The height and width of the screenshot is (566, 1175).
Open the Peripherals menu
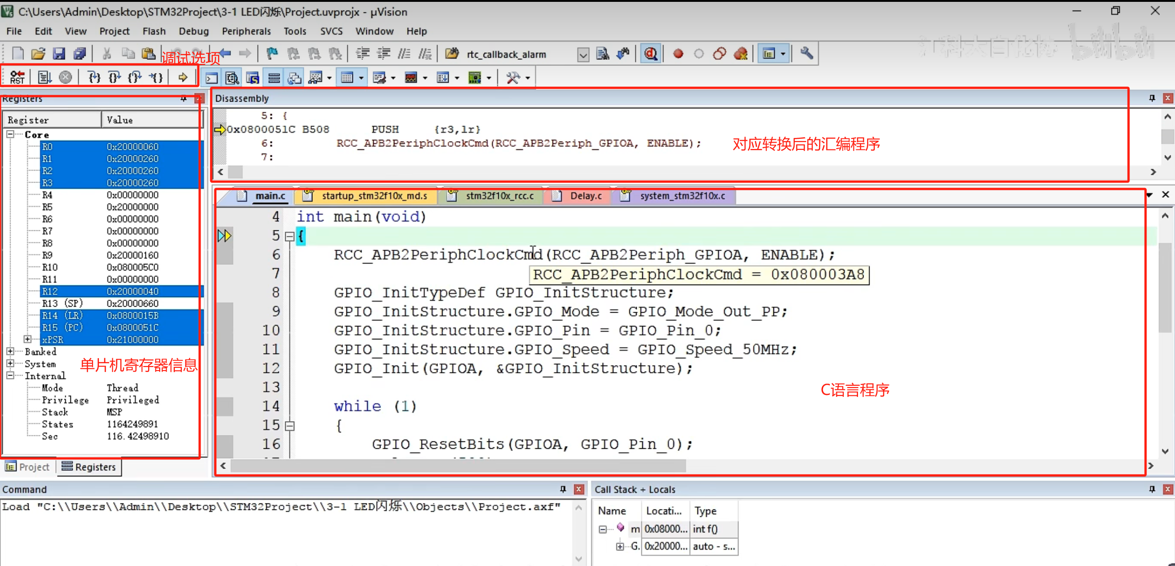[x=246, y=31]
